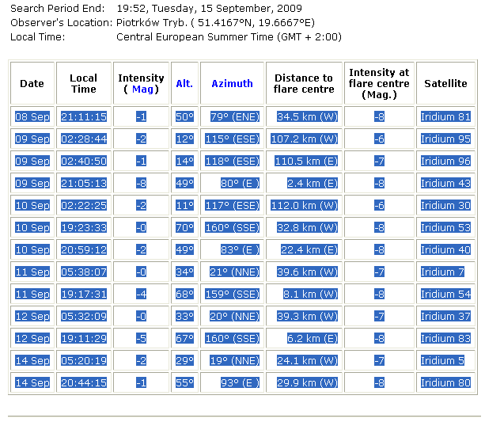The width and height of the screenshot is (485, 422).
Task: Click local time 05:38:07
Action: point(84,272)
